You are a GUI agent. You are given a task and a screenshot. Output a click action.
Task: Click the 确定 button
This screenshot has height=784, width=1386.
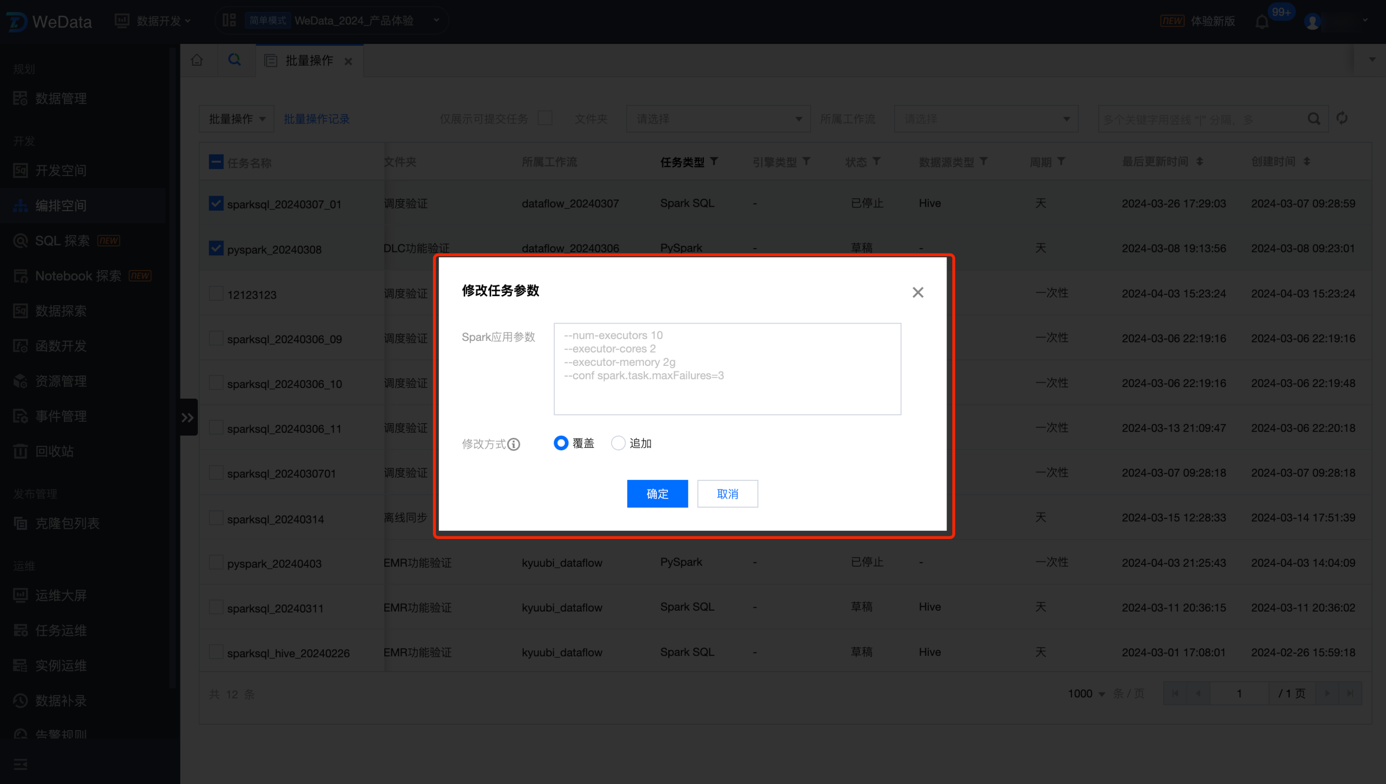[657, 494]
